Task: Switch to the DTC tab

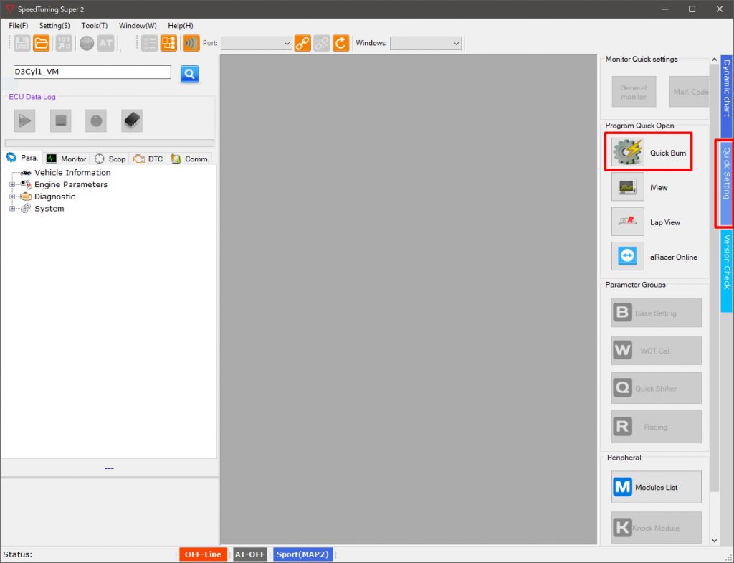Action: tap(148, 159)
